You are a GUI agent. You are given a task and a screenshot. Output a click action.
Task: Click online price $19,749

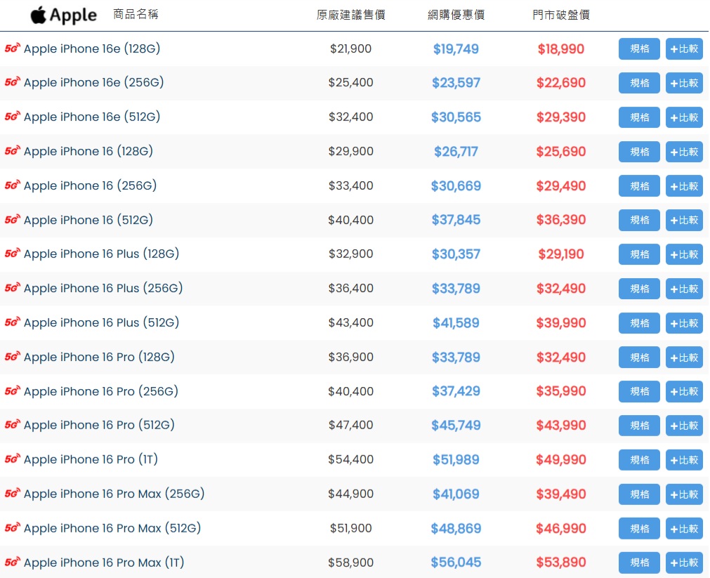click(x=456, y=49)
